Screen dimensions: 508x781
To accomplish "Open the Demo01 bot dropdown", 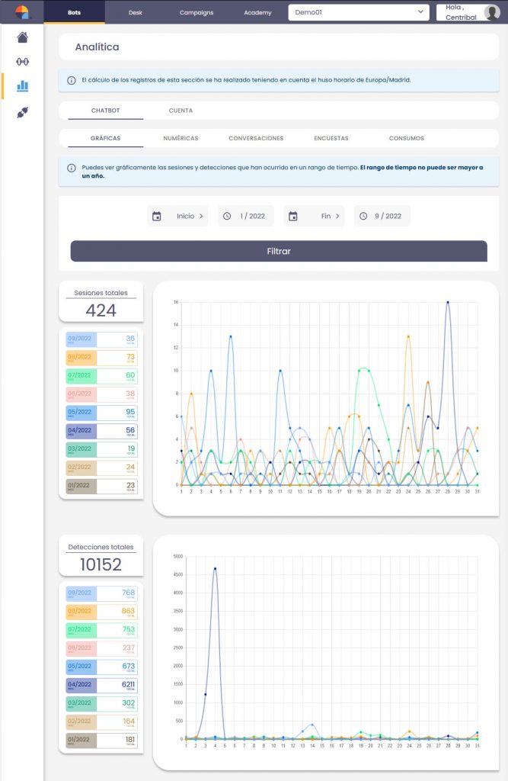I will point(359,12).
